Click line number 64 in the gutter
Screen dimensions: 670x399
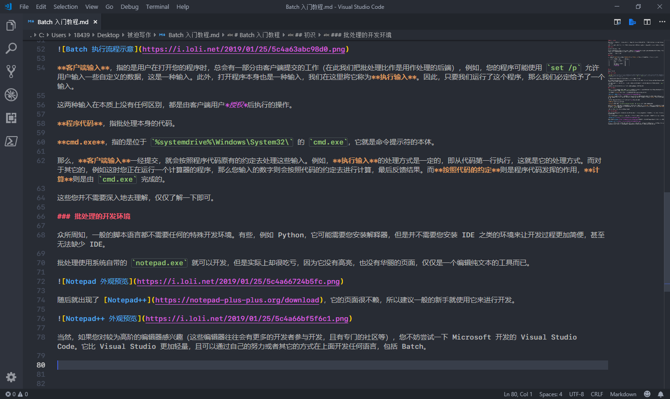click(x=41, y=198)
